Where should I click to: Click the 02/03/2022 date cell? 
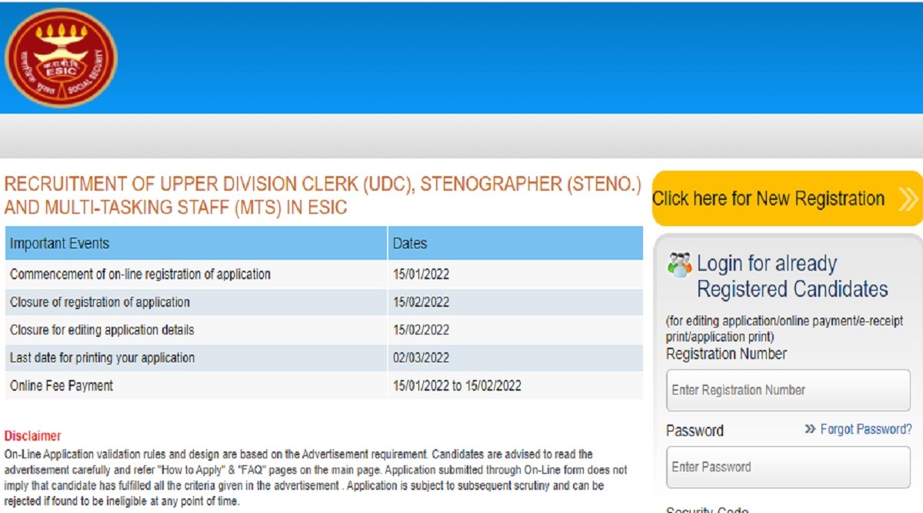coord(421,358)
